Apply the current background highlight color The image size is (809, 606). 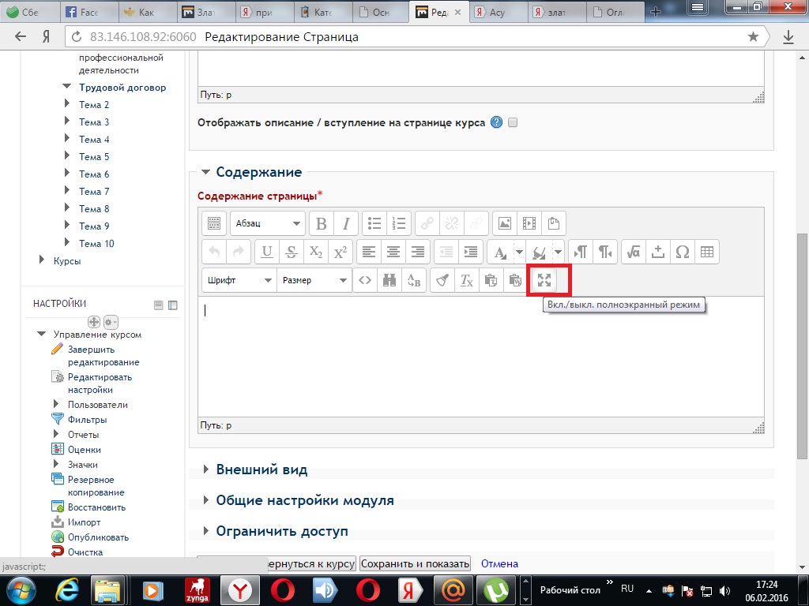pos(539,252)
